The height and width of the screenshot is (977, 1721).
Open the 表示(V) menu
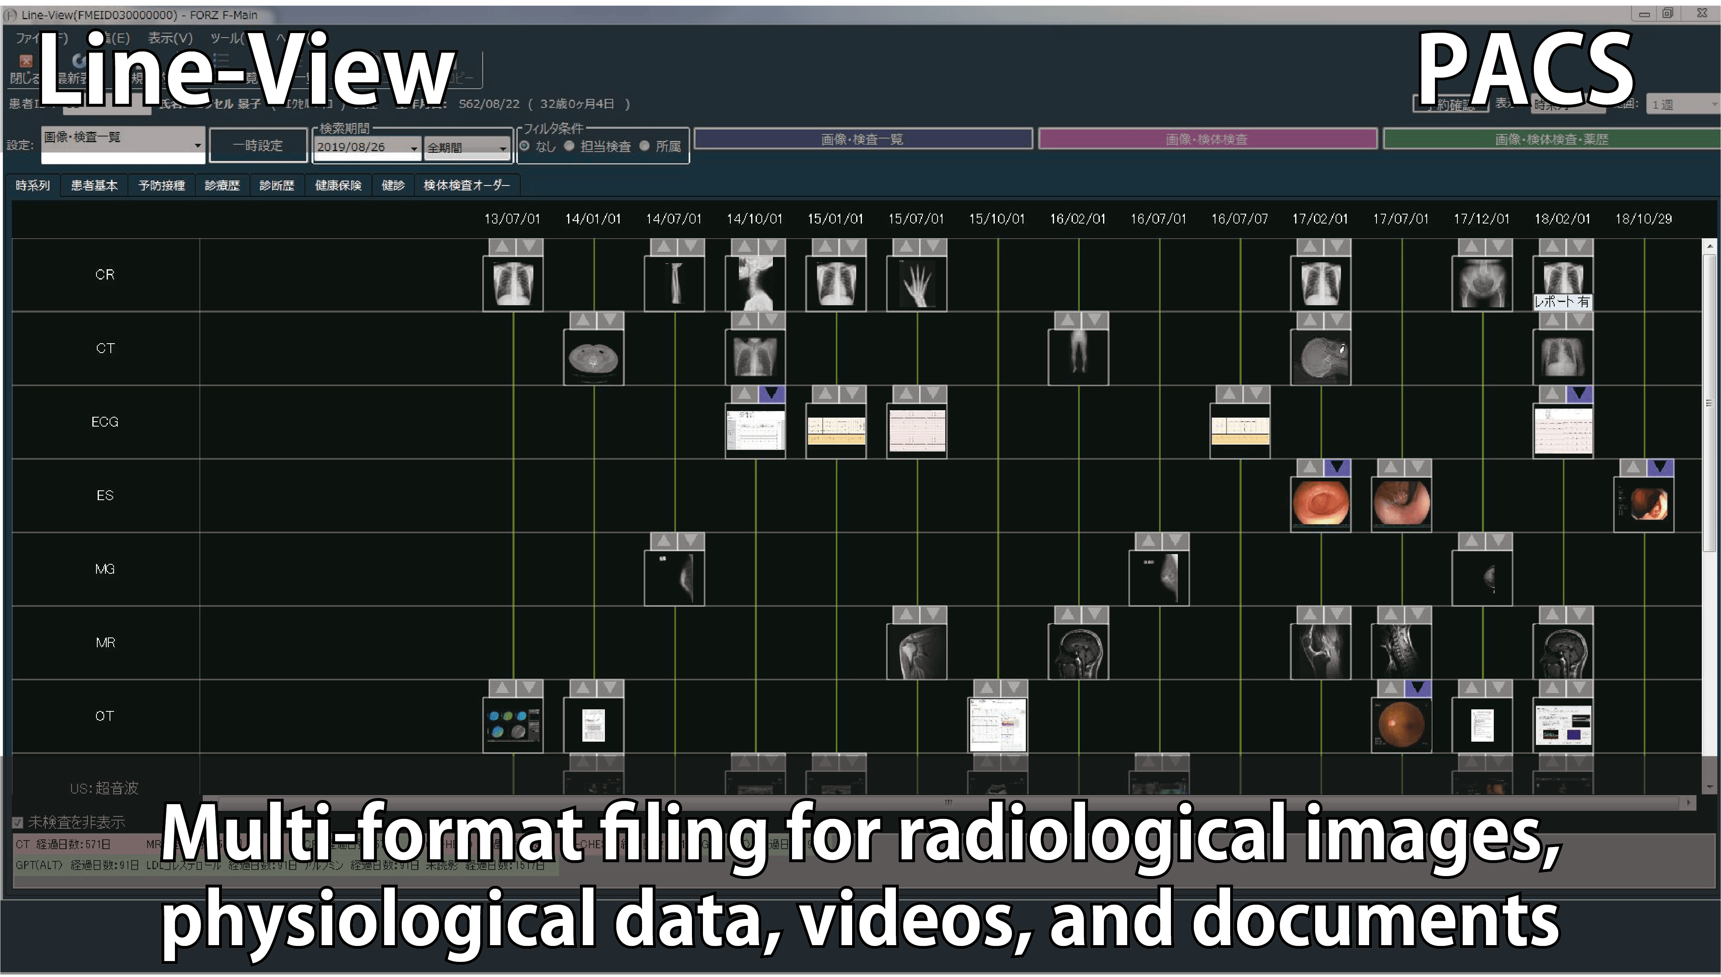point(170,38)
